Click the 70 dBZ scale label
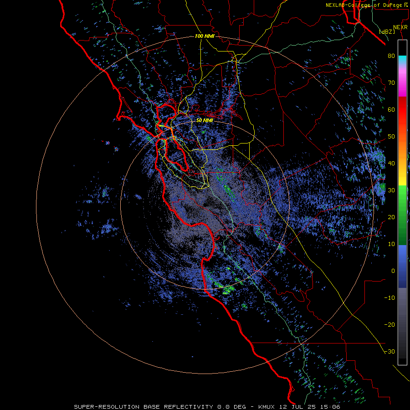Image resolution: width=410 pixels, height=410 pixels. click(391, 82)
